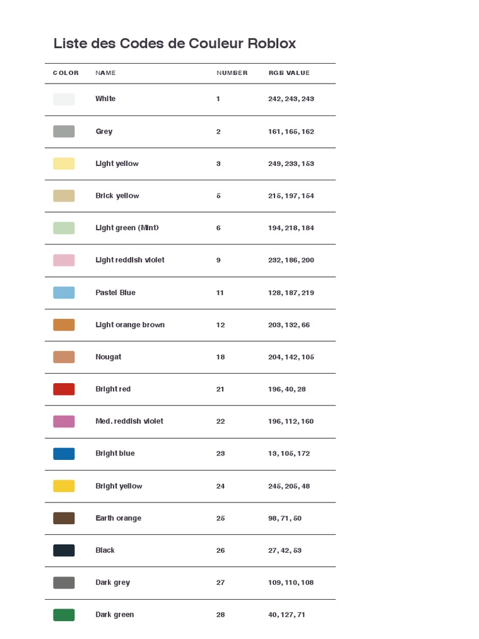Click number 27 in the Dark grey row
Image resolution: width=479 pixels, height=639 pixels.
(220, 583)
